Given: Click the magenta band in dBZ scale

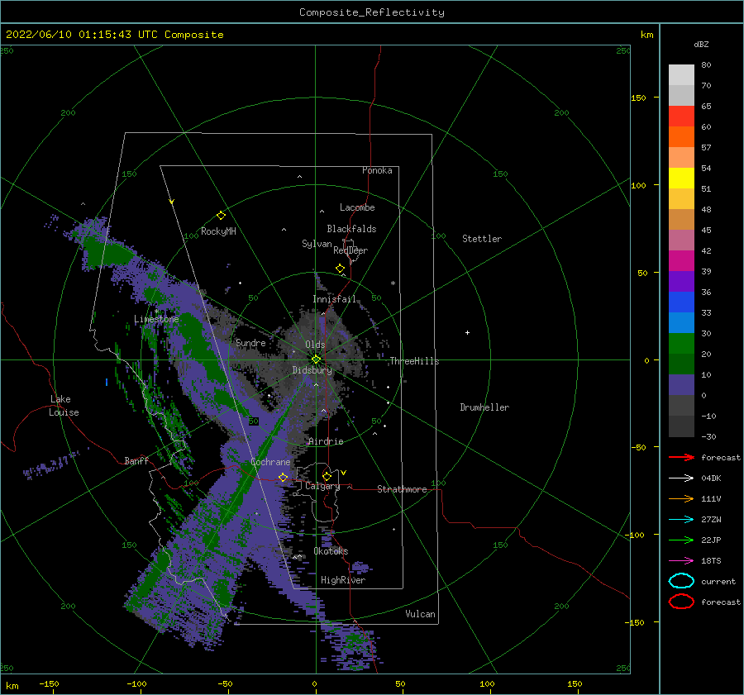Looking at the screenshot, I should coord(681,260).
